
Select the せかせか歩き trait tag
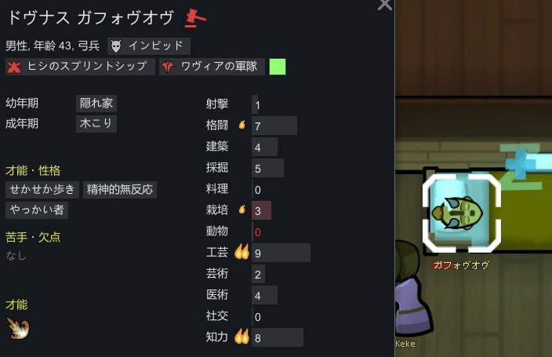[x=42, y=190]
